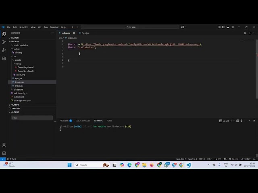Image resolution: width=258 pixels, height=193 pixels.
Task: Open the Manage gear icon
Action: pos(4,153)
